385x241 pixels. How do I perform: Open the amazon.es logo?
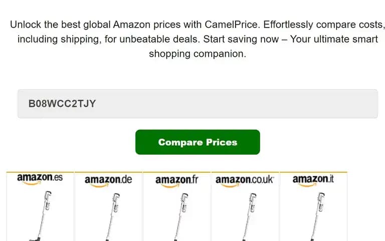[x=40, y=179]
